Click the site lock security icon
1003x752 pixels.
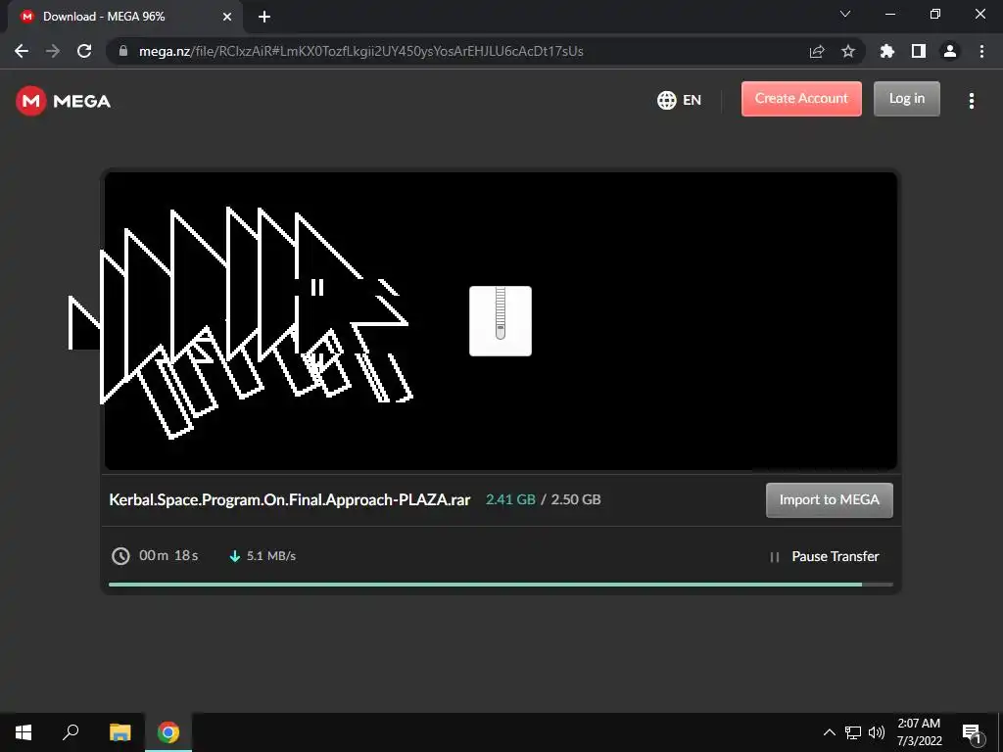(x=123, y=51)
